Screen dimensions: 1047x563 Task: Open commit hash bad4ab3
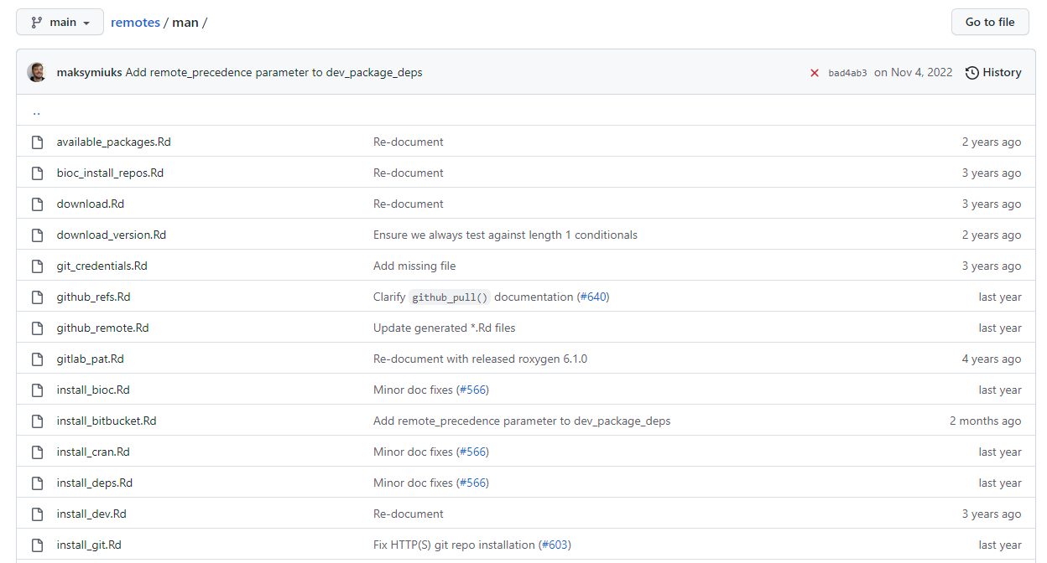[847, 73]
